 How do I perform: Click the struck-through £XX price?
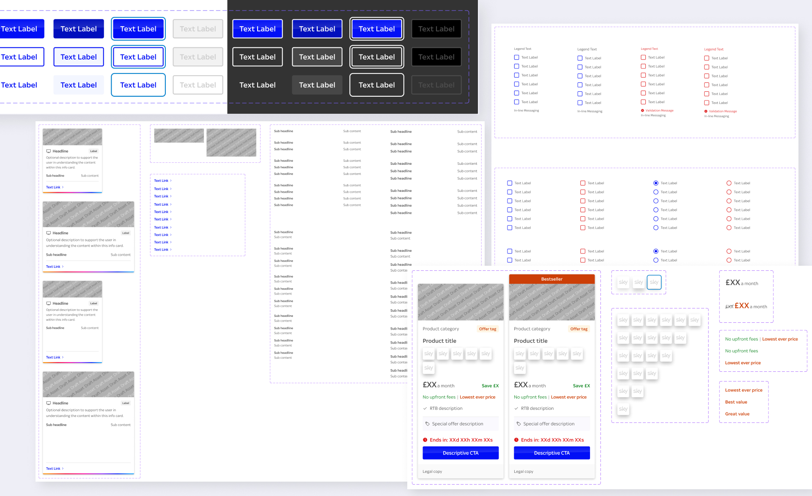coord(729,307)
